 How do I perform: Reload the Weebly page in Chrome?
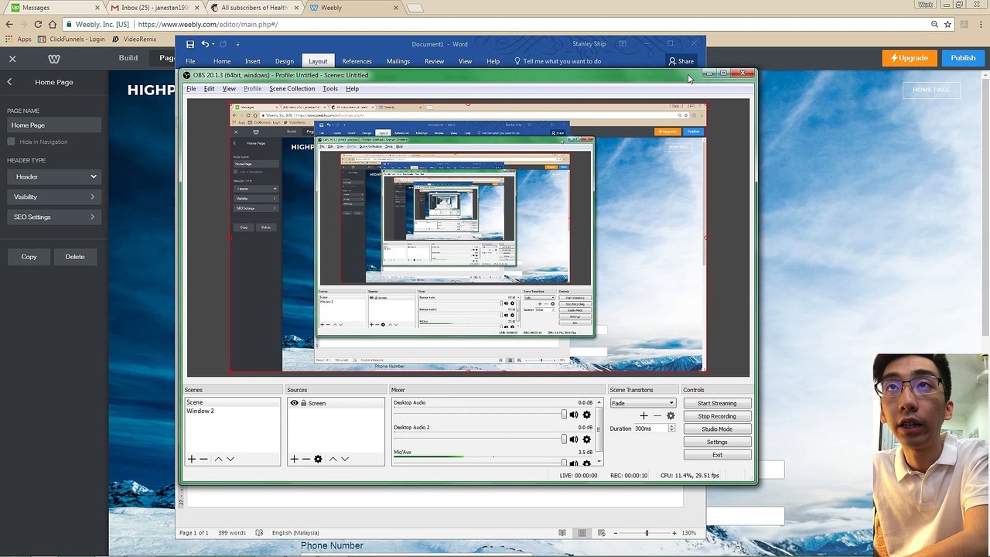(38, 24)
